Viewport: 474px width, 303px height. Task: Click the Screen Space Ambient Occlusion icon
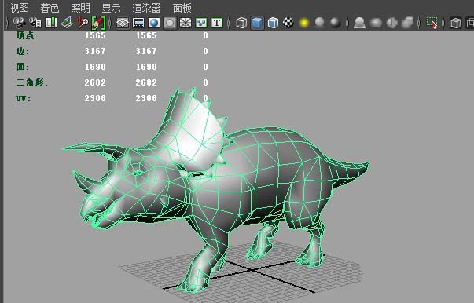tap(359, 23)
